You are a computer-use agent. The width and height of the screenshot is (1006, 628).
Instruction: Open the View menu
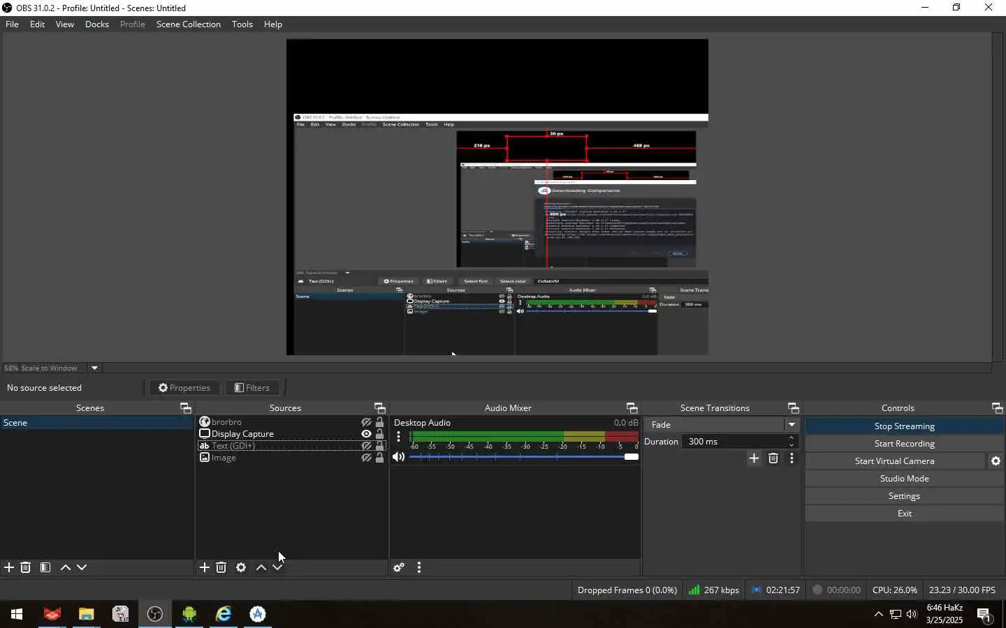pos(65,24)
